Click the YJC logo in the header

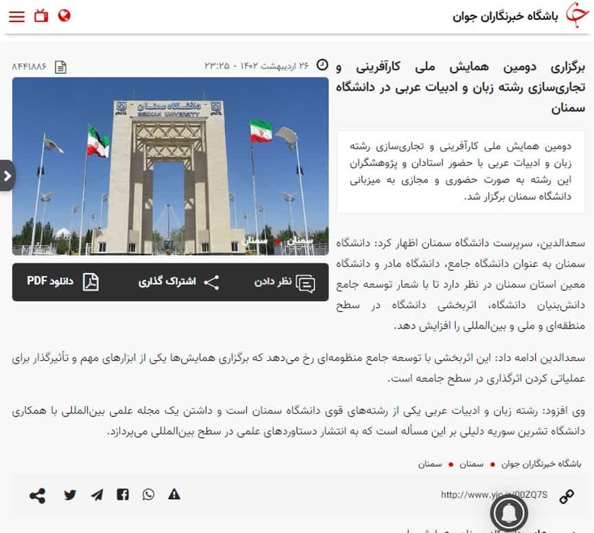point(577,16)
